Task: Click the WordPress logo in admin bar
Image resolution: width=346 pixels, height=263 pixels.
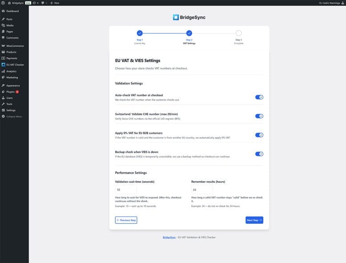Action: click(3, 3)
